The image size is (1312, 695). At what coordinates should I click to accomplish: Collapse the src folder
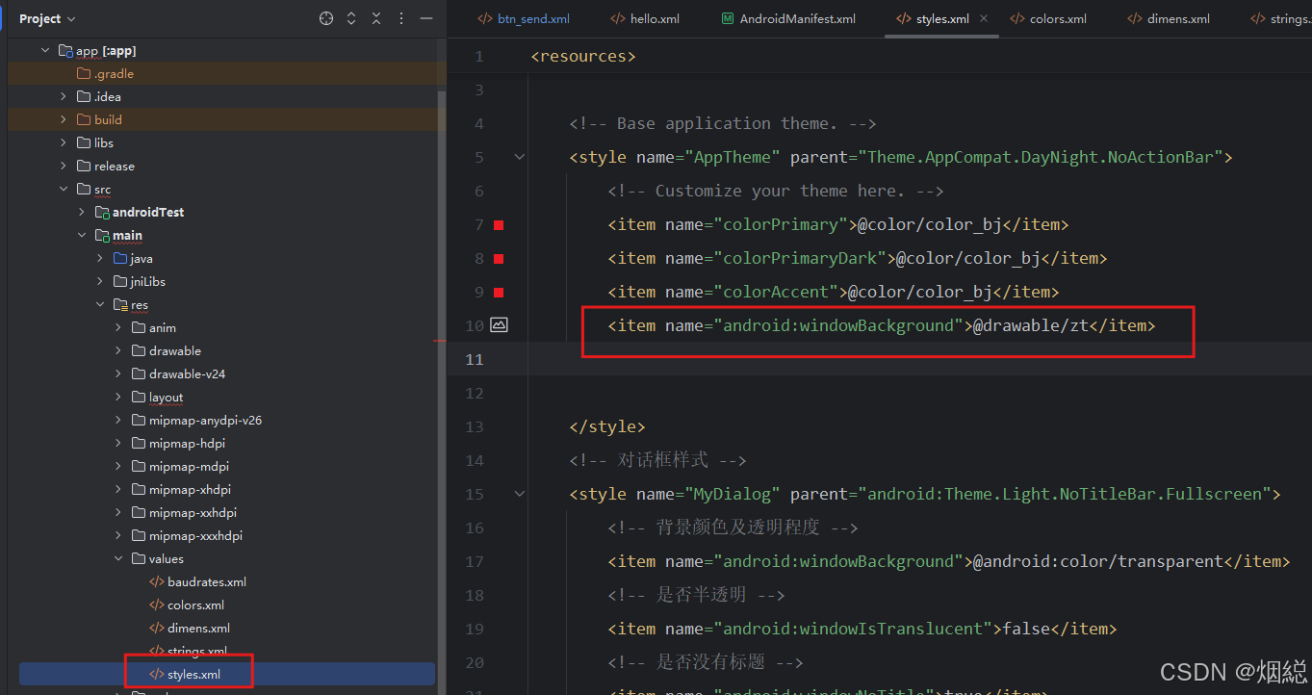[64, 189]
